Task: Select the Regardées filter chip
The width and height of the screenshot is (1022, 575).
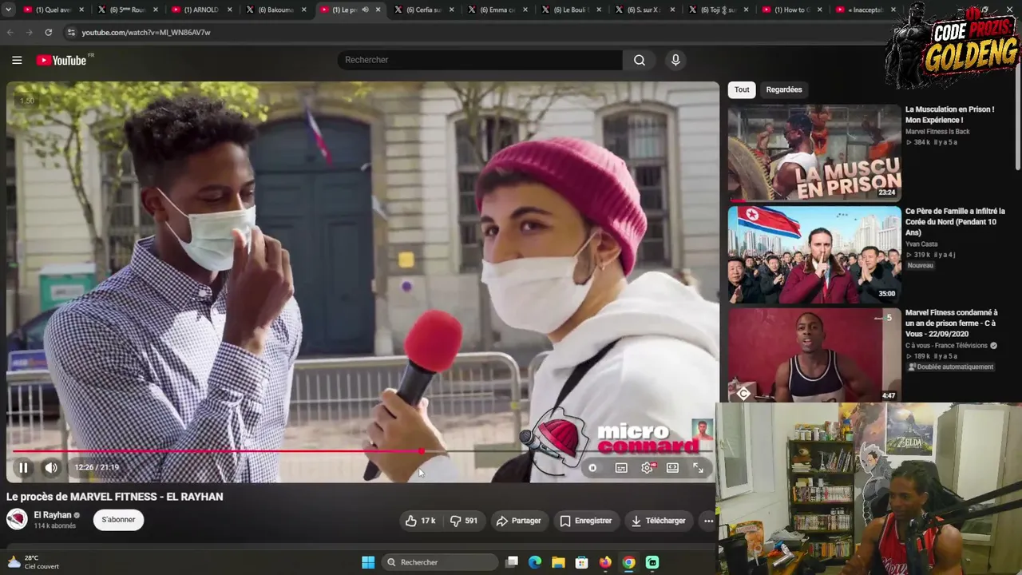Action: (x=784, y=89)
